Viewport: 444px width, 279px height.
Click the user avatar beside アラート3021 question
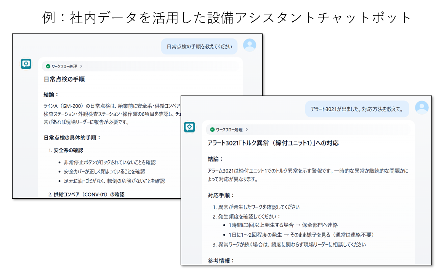click(422, 108)
